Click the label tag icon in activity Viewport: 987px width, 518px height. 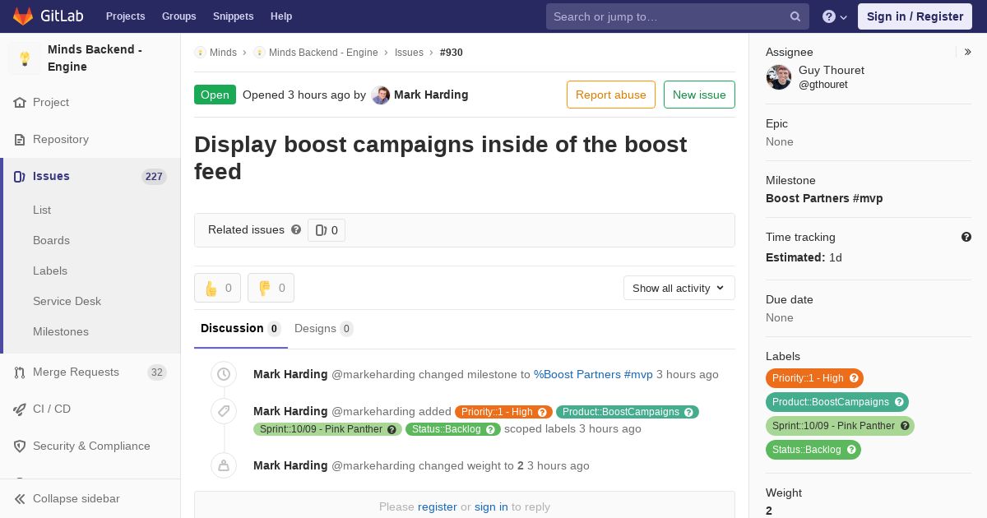[224, 411]
